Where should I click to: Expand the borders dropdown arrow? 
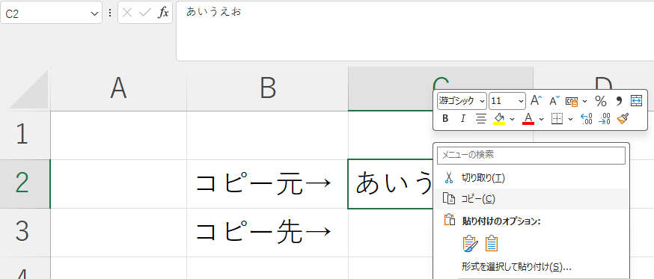[570, 119]
